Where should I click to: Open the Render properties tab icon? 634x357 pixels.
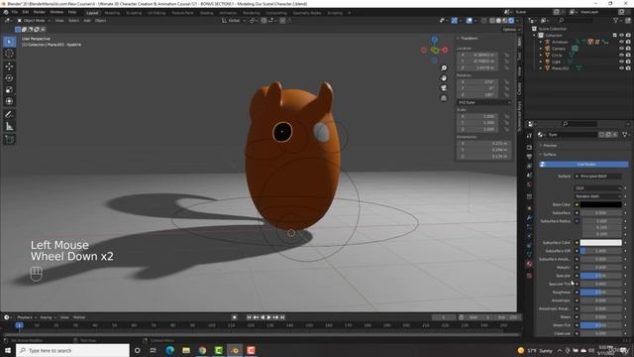coord(529,148)
